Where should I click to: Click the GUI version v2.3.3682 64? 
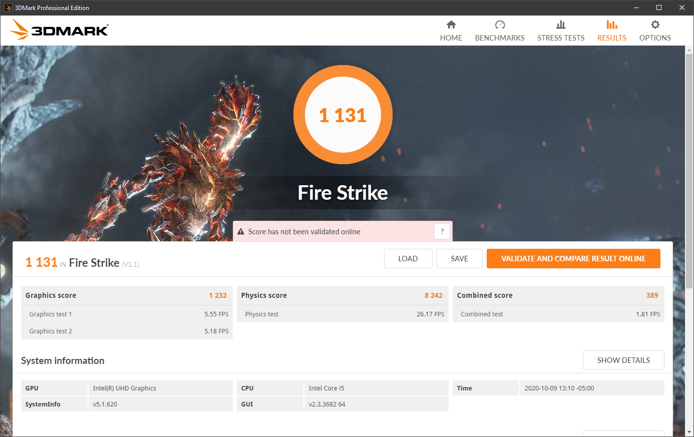click(327, 404)
